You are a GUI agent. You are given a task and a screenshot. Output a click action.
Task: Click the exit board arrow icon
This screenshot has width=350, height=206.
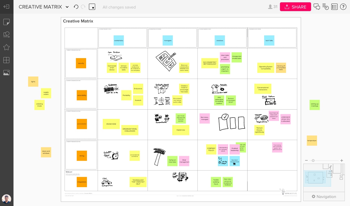(x=6, y=7)
